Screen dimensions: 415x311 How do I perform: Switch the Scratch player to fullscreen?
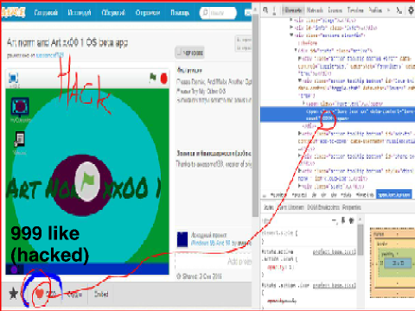(14, 79)
